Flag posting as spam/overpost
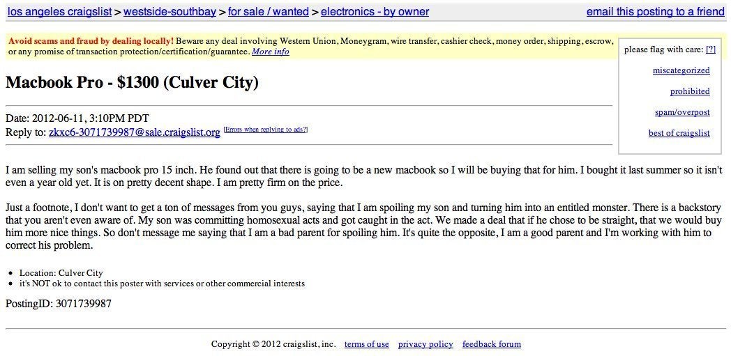The width and height of the screenshot is (731, 356). coord(682,112)
